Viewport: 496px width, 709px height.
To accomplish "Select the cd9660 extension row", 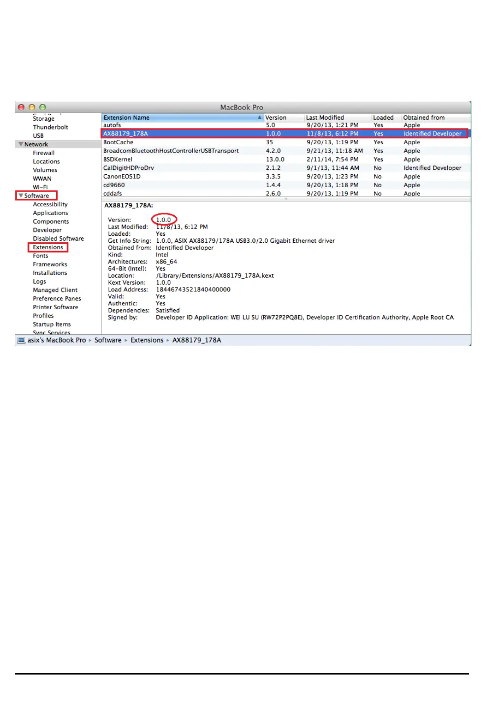I will coord(286,185).
